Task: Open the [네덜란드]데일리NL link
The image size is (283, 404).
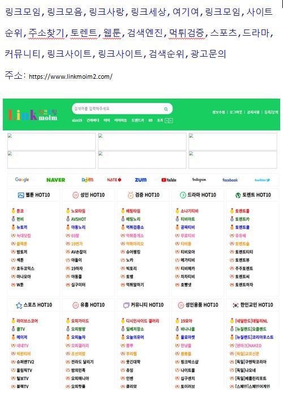Action: pos(251,321)
